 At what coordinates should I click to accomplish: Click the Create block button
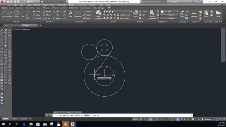143,12
